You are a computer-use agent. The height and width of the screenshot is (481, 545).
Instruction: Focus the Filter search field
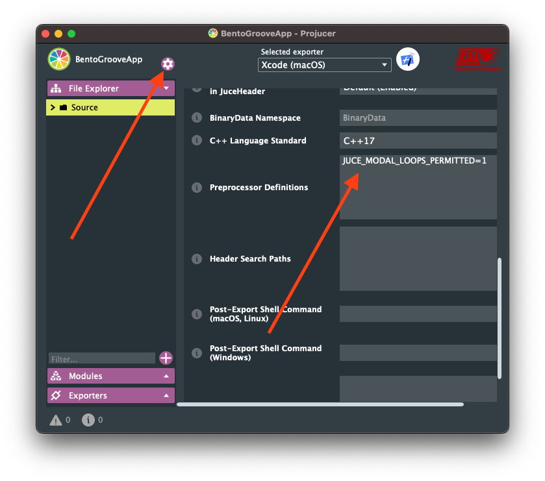102,358
